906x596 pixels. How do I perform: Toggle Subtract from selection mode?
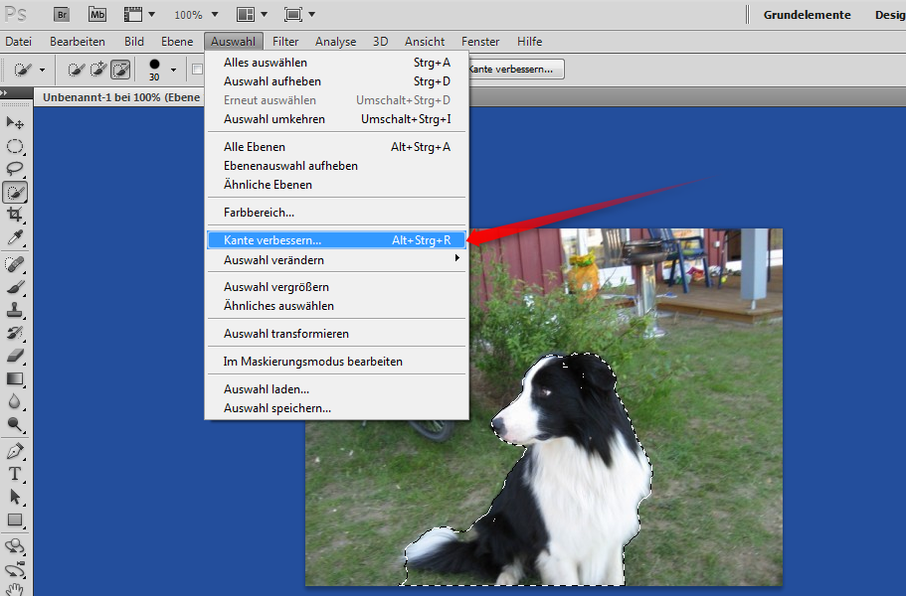point(120,70)
